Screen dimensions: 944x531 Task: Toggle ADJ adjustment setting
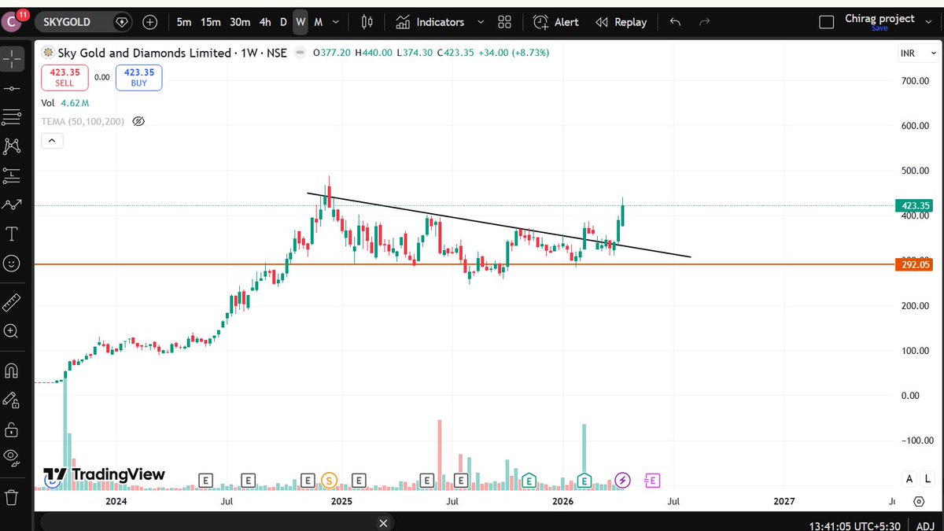[x=925, y=525]
